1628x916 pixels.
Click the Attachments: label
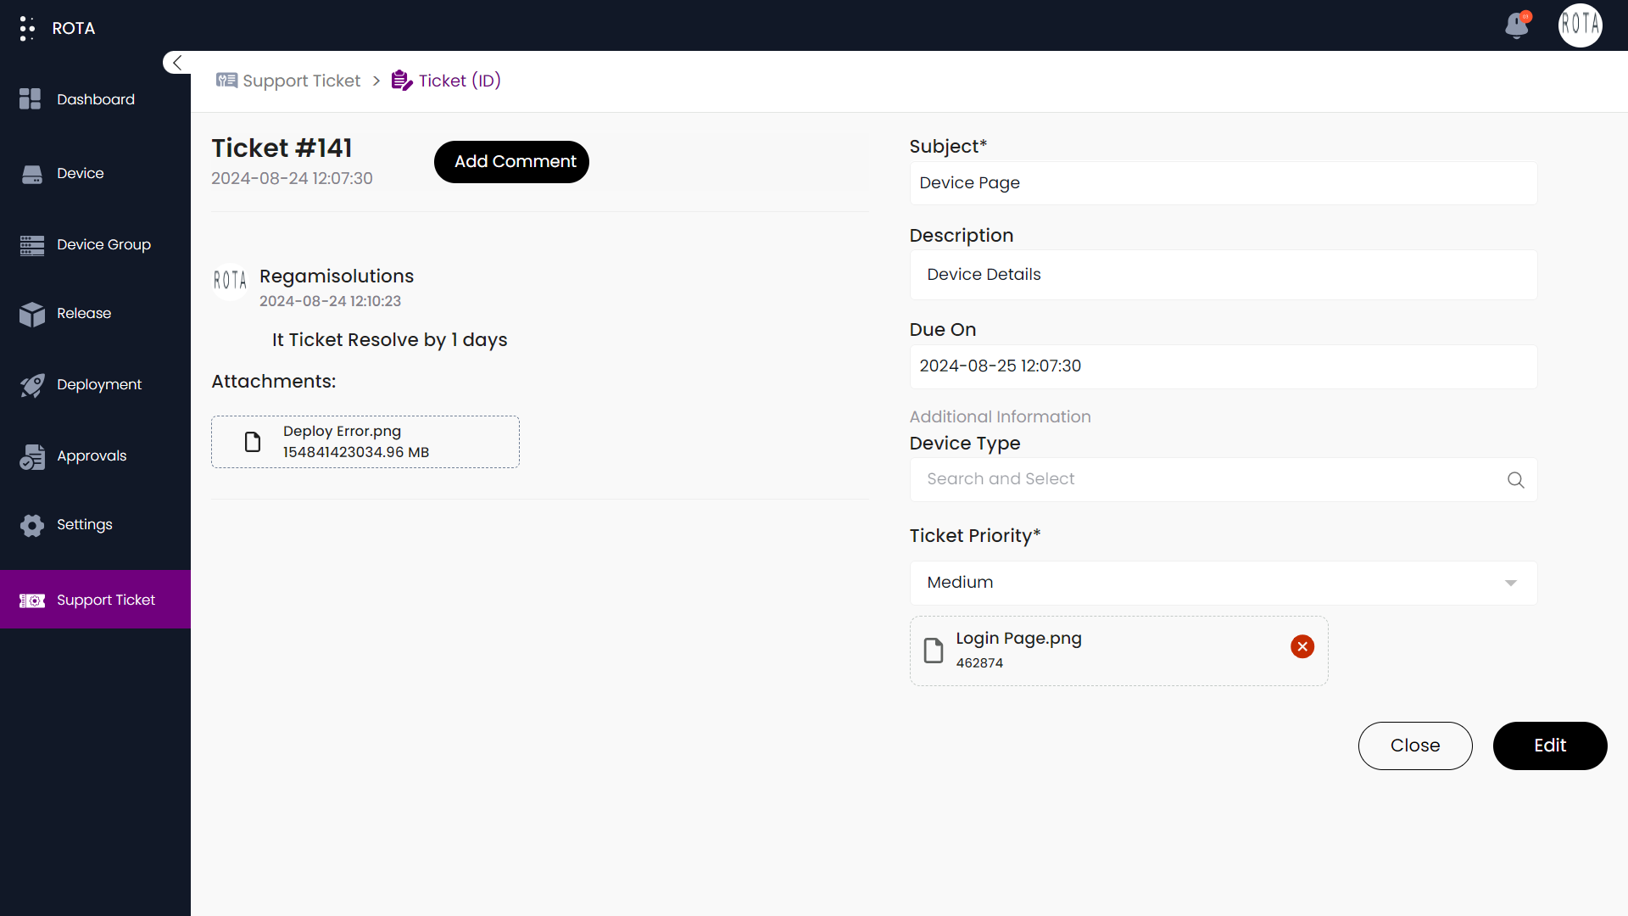(x=273, y=382)
